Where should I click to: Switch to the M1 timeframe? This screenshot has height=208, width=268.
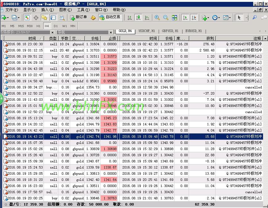[x=4, y=26]
